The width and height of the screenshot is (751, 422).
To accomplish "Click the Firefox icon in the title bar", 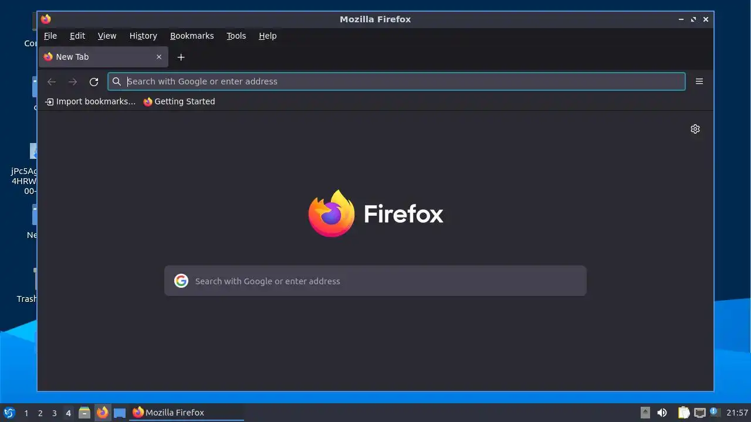I will (46, 19).
